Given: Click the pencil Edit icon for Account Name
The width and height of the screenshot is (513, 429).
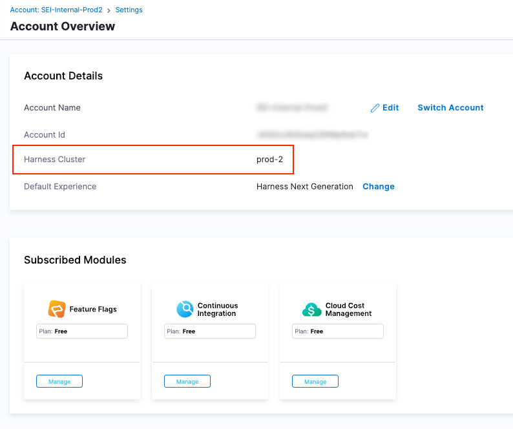Looking at the screenshot, I should (375, 108).
